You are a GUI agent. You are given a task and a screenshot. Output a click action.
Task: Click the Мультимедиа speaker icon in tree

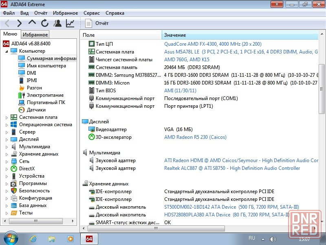pos(14,147)
